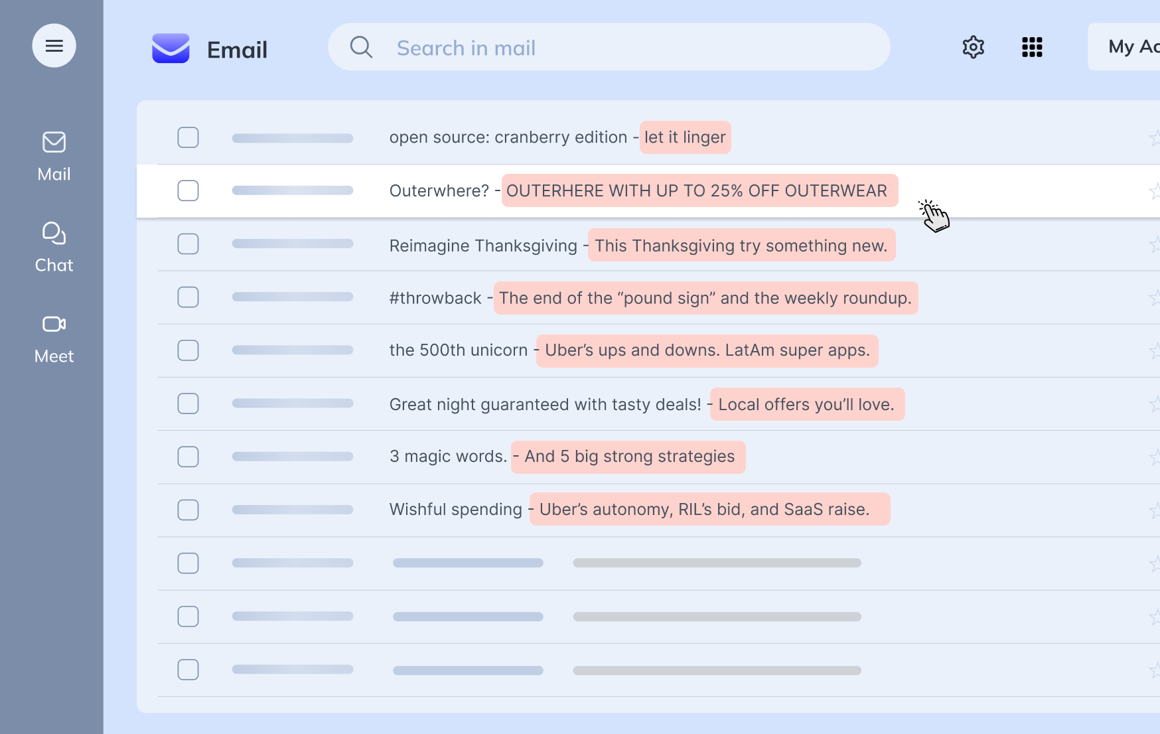Click the highlighted preview text let it linger
The image size is (1160, 734).
pyautogui.click(x=685, y=137)
